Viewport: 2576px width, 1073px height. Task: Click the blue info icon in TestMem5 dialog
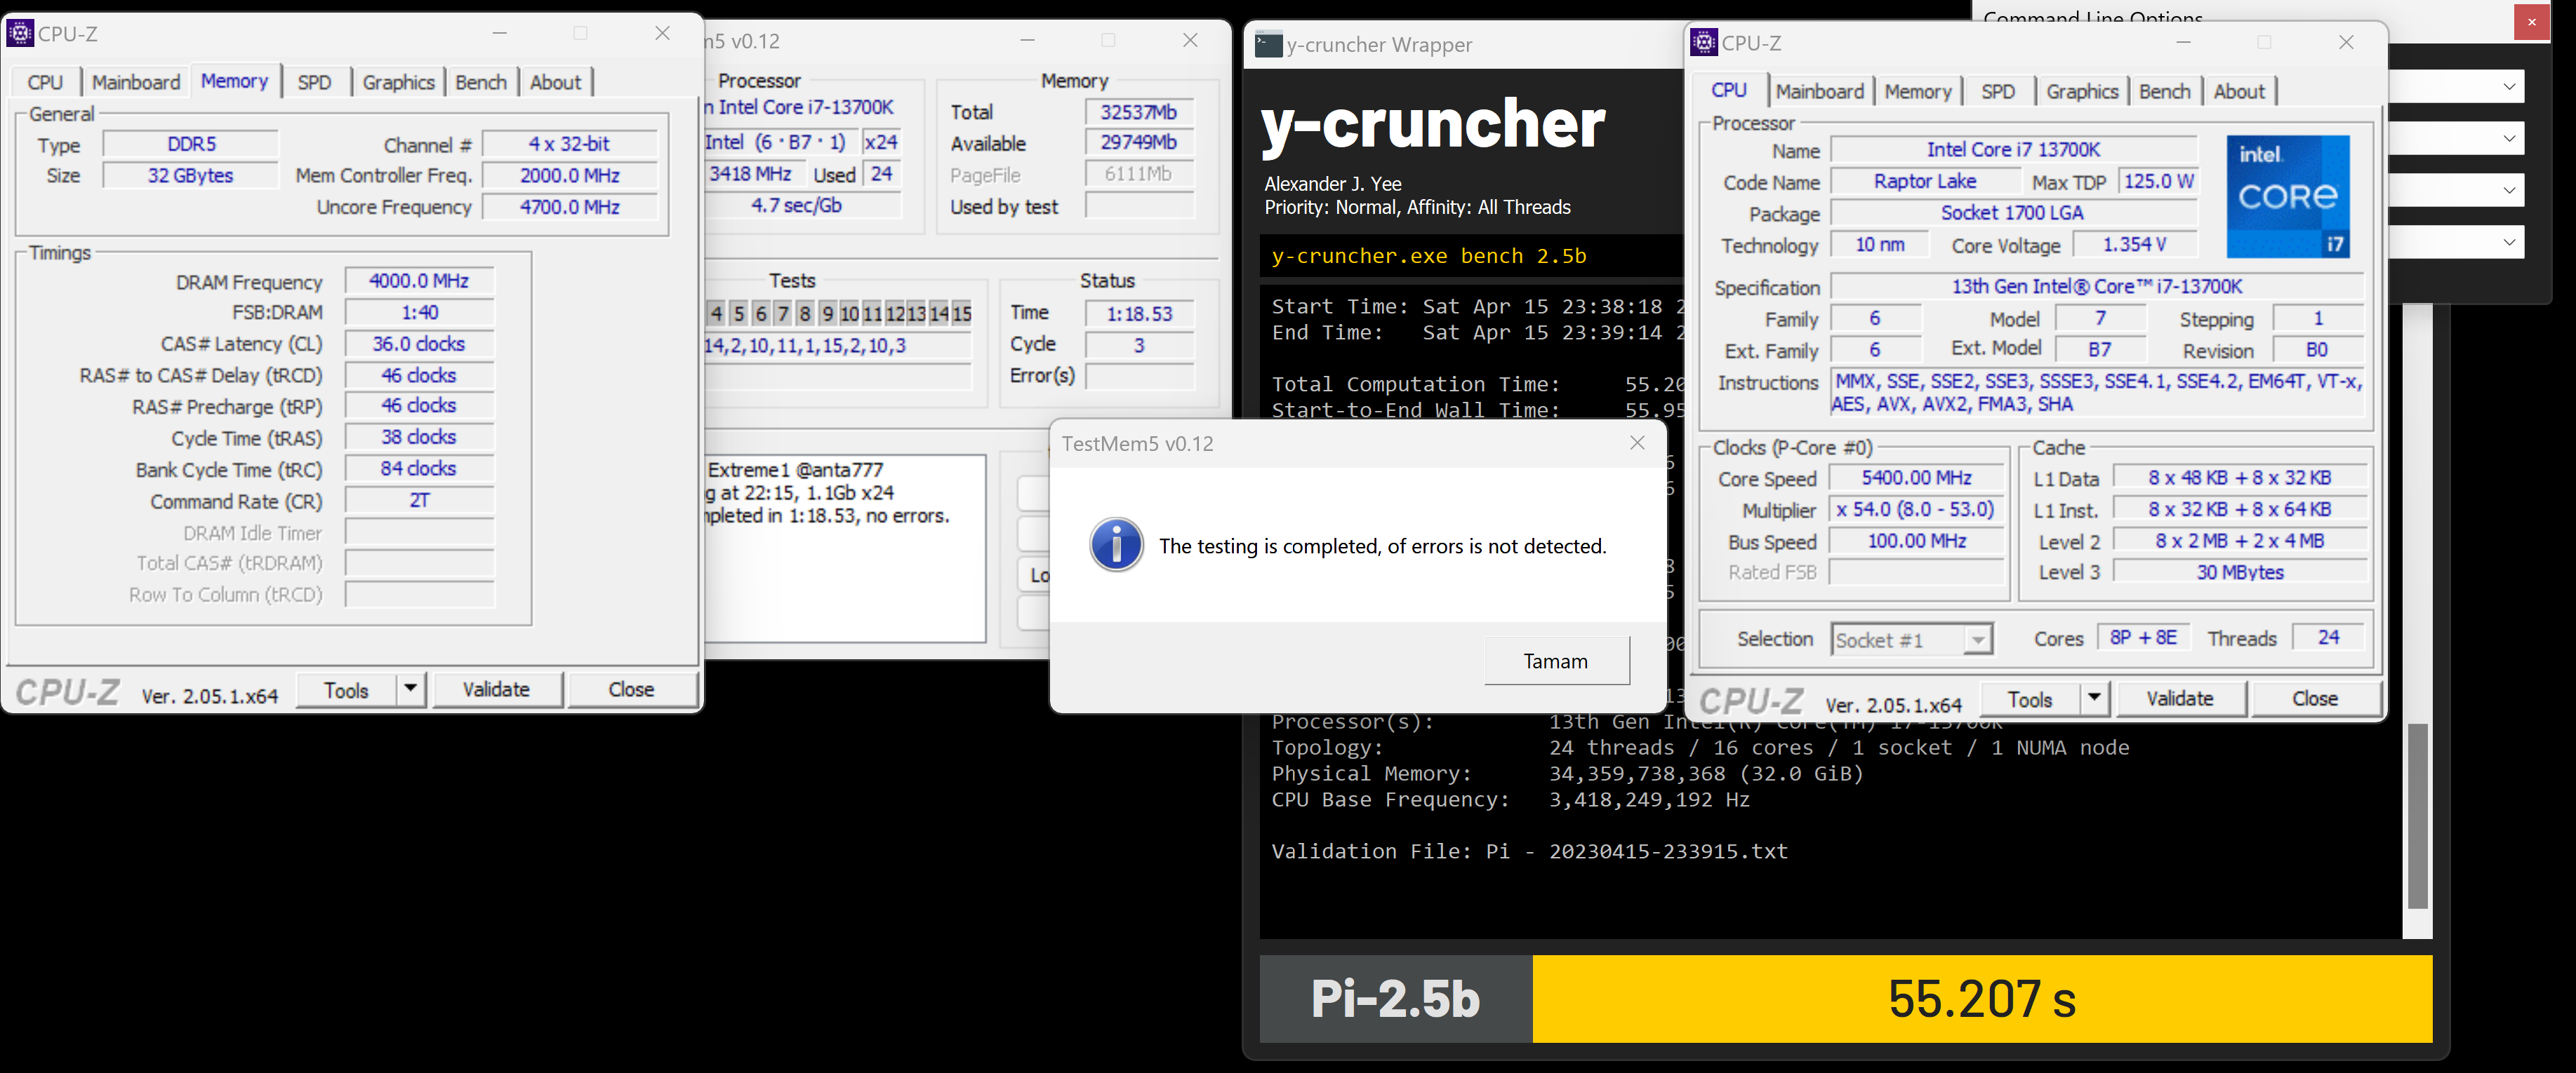point(1116,544)
